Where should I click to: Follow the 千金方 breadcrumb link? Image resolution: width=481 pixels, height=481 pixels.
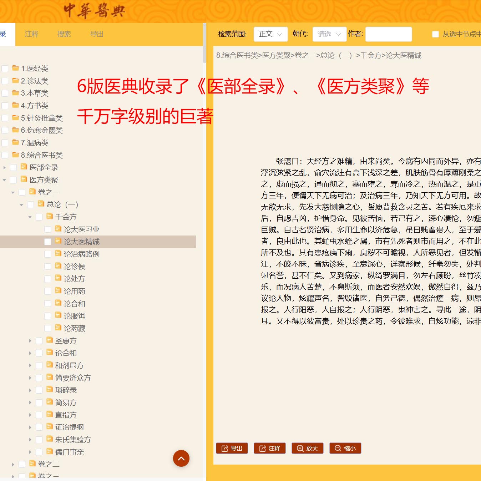click(x=370, y=56)
